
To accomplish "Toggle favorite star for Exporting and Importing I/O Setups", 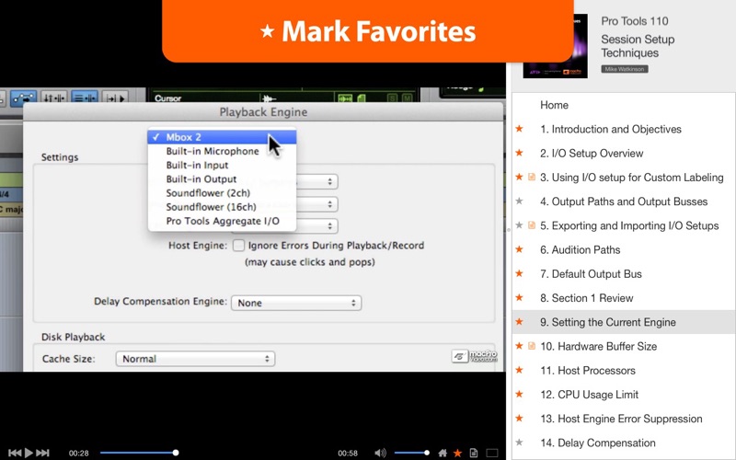I will point(519,225).
